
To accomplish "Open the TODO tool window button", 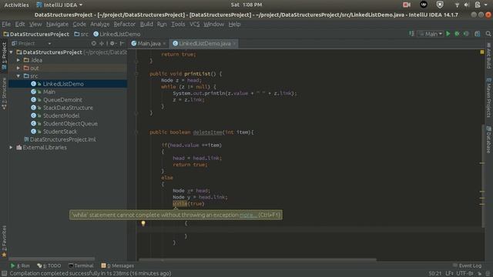I will tap(49, 265).
